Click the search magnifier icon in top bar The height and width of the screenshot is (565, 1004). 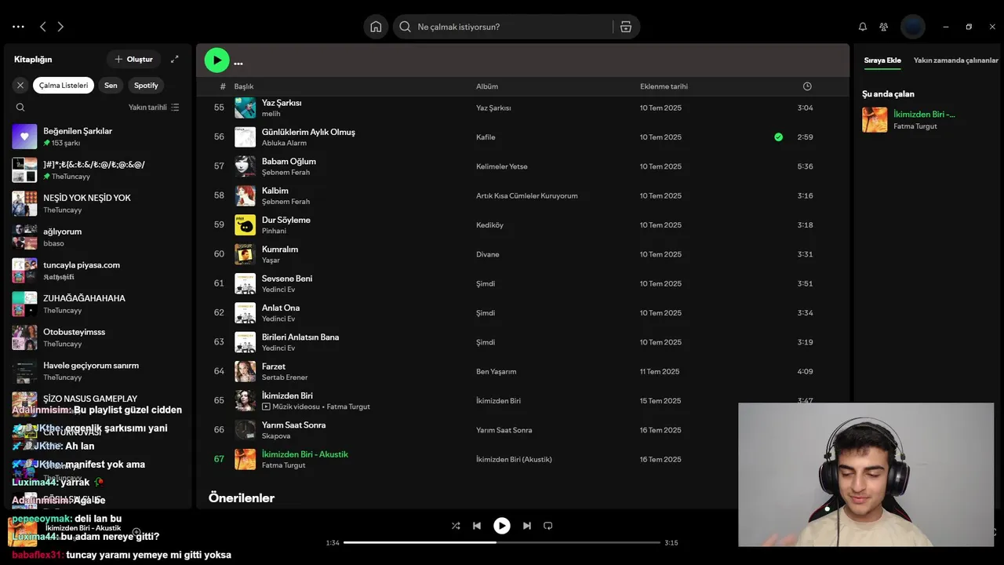point(406,27)
